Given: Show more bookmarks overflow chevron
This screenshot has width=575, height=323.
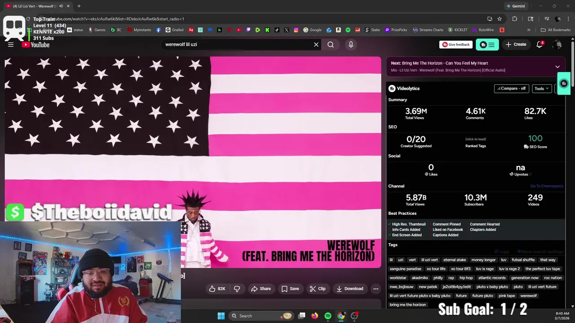Looking at the screenshot, I should 529,30.
